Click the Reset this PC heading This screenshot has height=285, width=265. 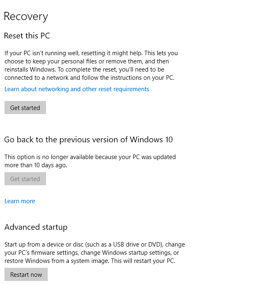click(x=27, y=36)
